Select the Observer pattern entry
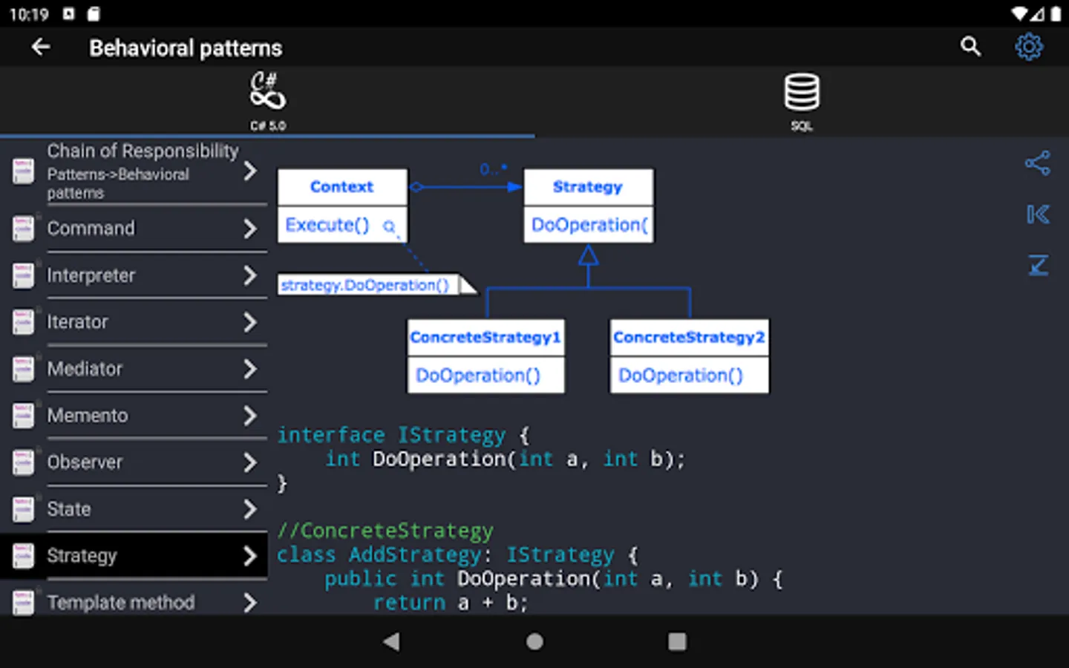 (x=134, y=462)
